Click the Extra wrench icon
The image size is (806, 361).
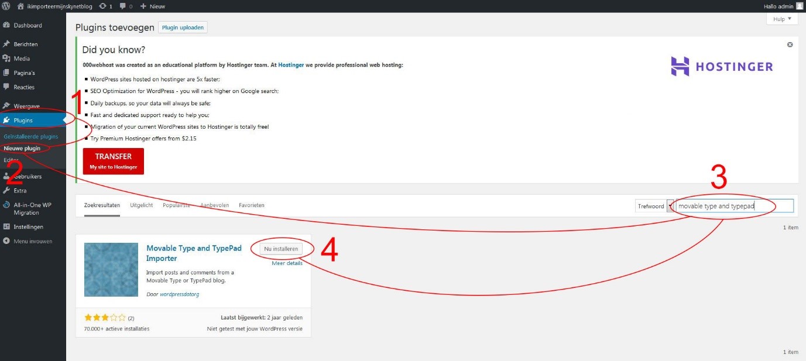click(x=6, y=191)
